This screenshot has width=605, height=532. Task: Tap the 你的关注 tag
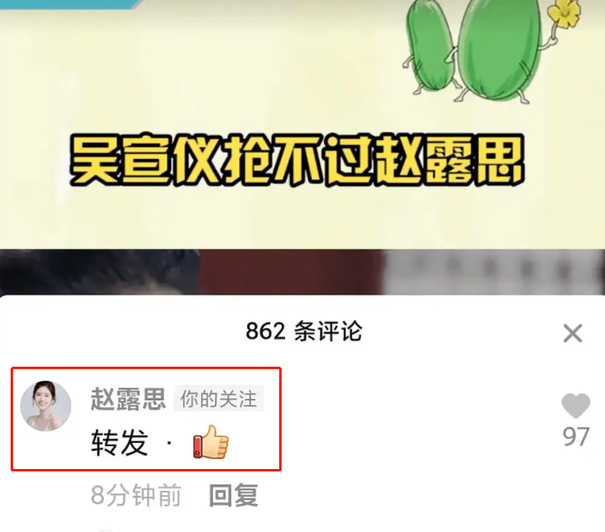(x=219, y=399)
